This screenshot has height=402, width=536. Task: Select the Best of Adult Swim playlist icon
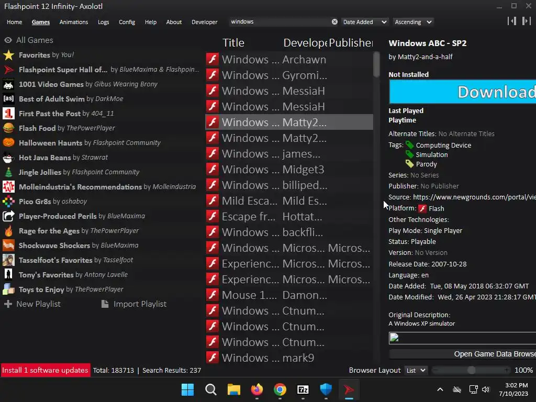coord(8,99)
